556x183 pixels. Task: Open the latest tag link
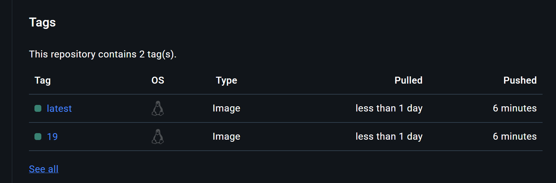click(x=59, y=108)
